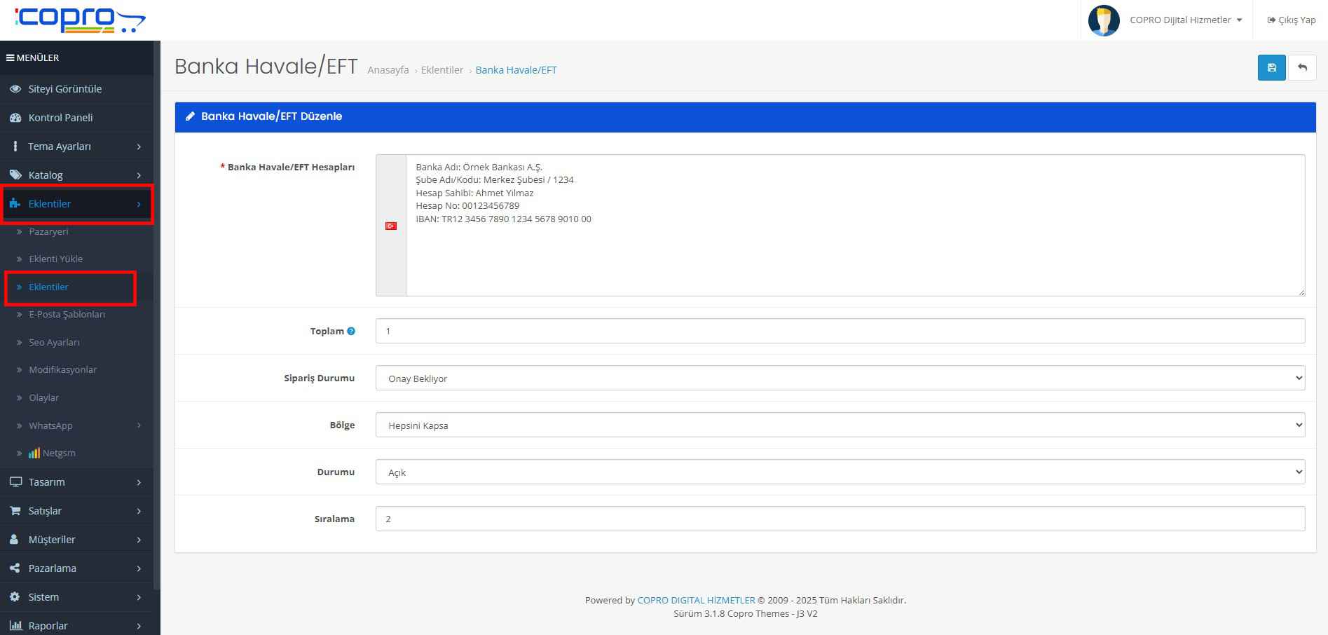
Task: Expand COPRO Dijital Hizmetler user menu
Action: pos(1186,20)
